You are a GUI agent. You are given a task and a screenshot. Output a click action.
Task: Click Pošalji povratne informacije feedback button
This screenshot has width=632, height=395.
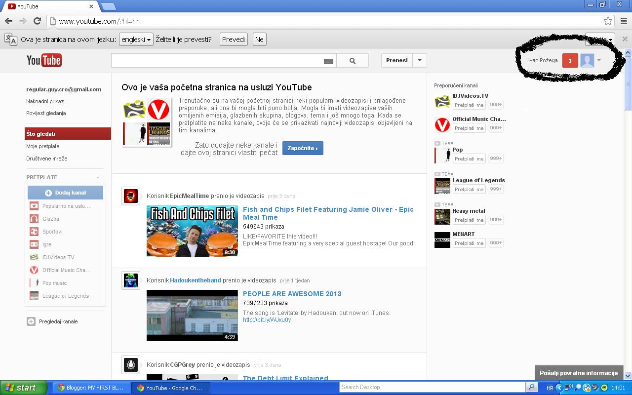(x=579, y=373)
